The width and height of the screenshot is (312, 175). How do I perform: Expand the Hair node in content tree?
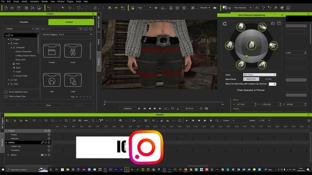tap(8, 80)
